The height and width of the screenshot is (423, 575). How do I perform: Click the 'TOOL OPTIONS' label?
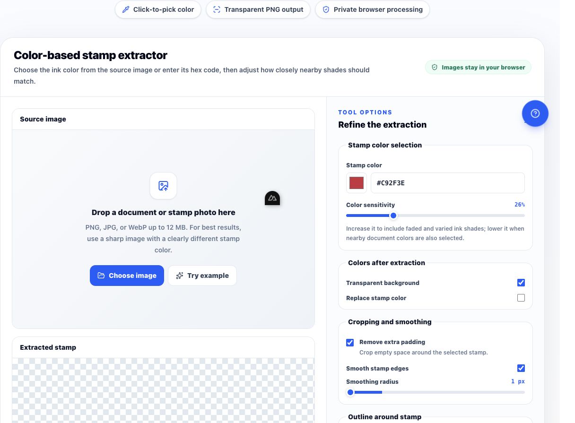click(x=365, y=112)
